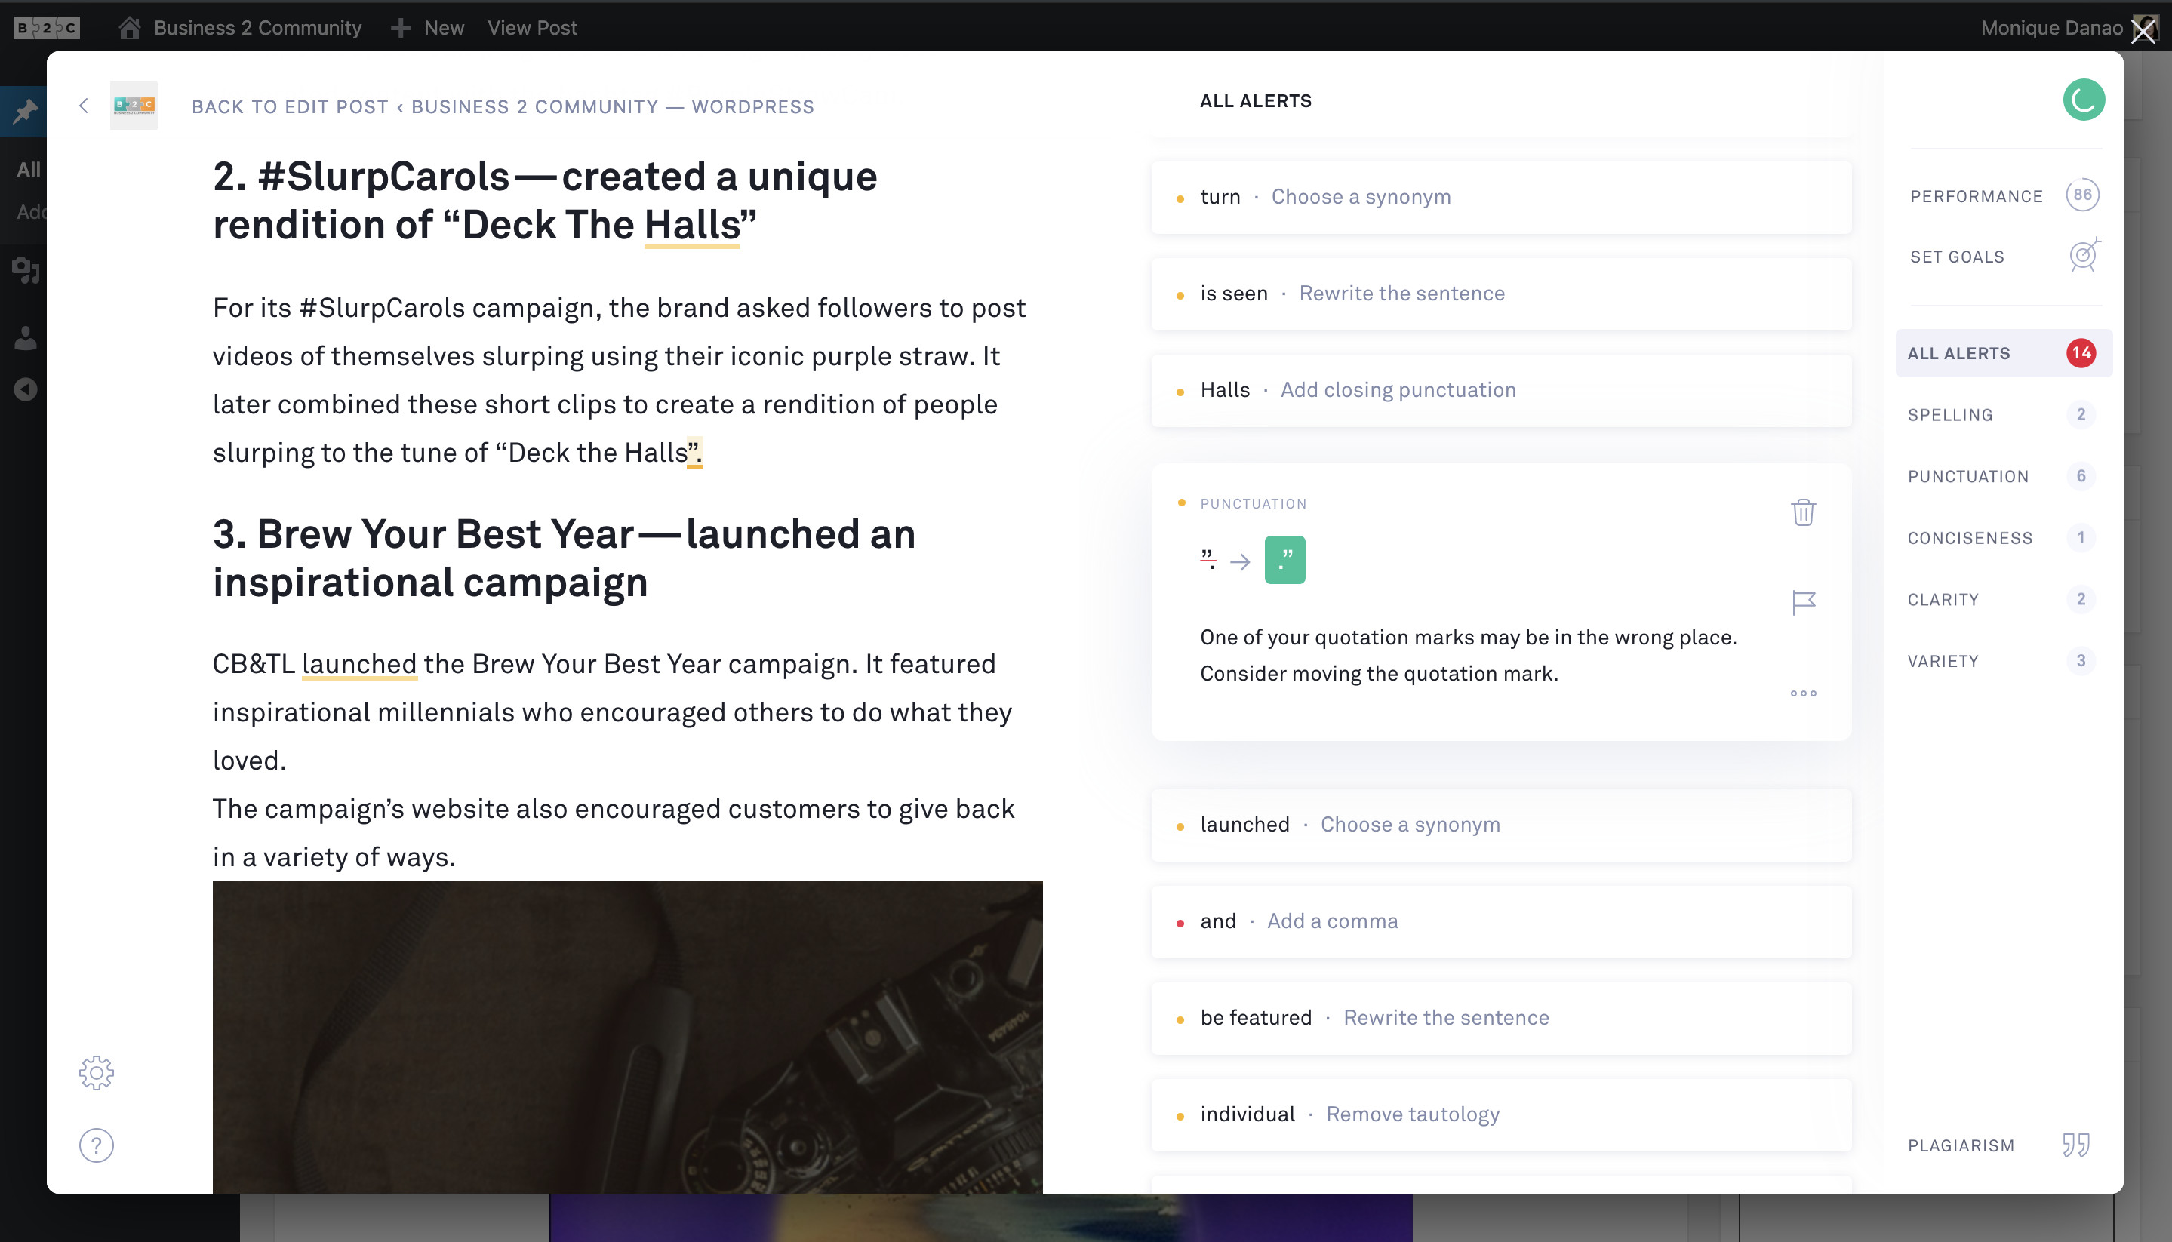Click the help question mark icon
Screen dimensions: 2172x1242
tap(97, 1145)
